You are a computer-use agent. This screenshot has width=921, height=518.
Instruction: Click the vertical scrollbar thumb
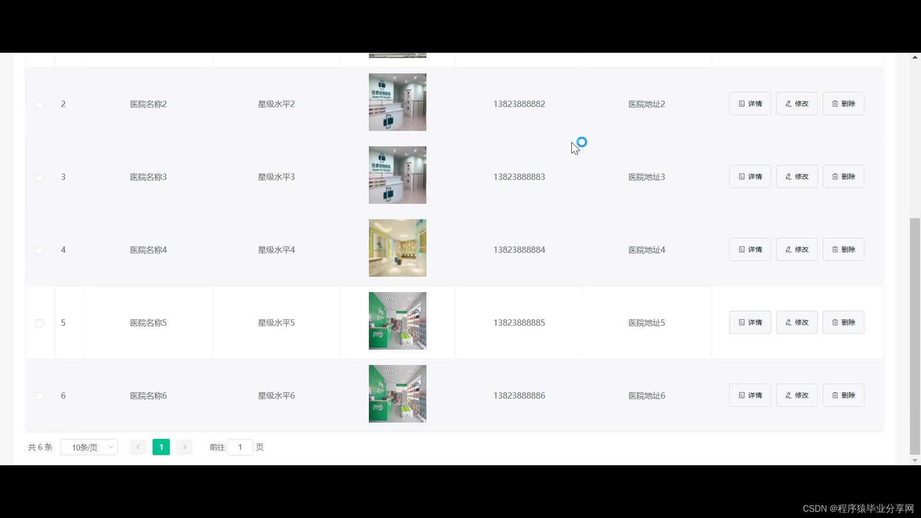(x=915, y=336)
